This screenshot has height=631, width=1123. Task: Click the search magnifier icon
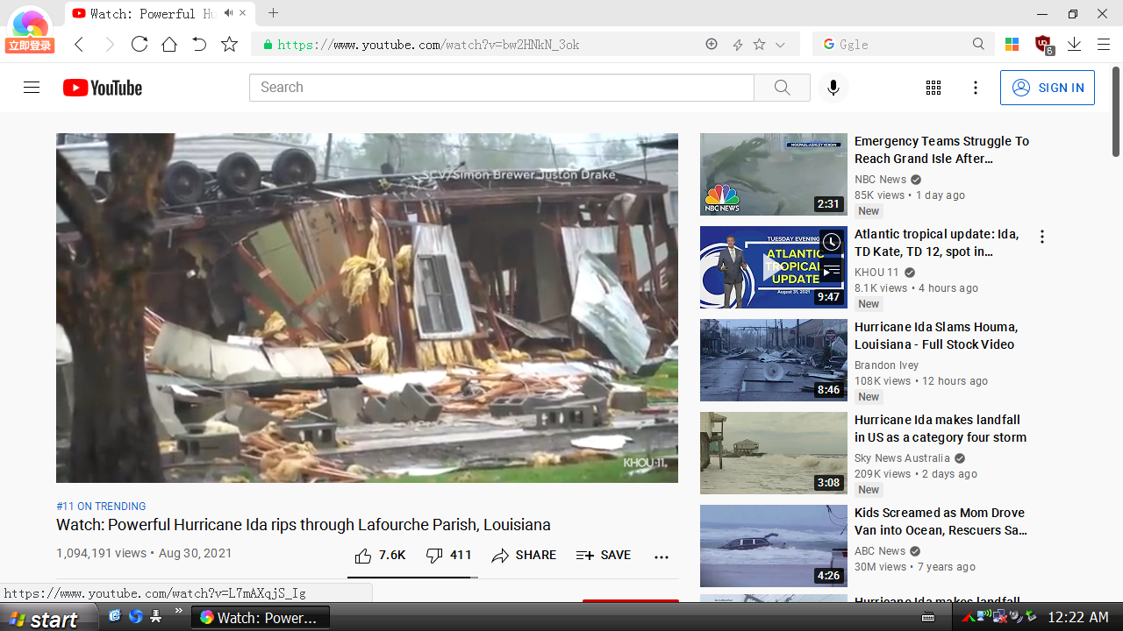point(781,88)
